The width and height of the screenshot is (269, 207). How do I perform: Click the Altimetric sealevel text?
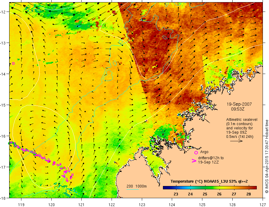point(242,120)
